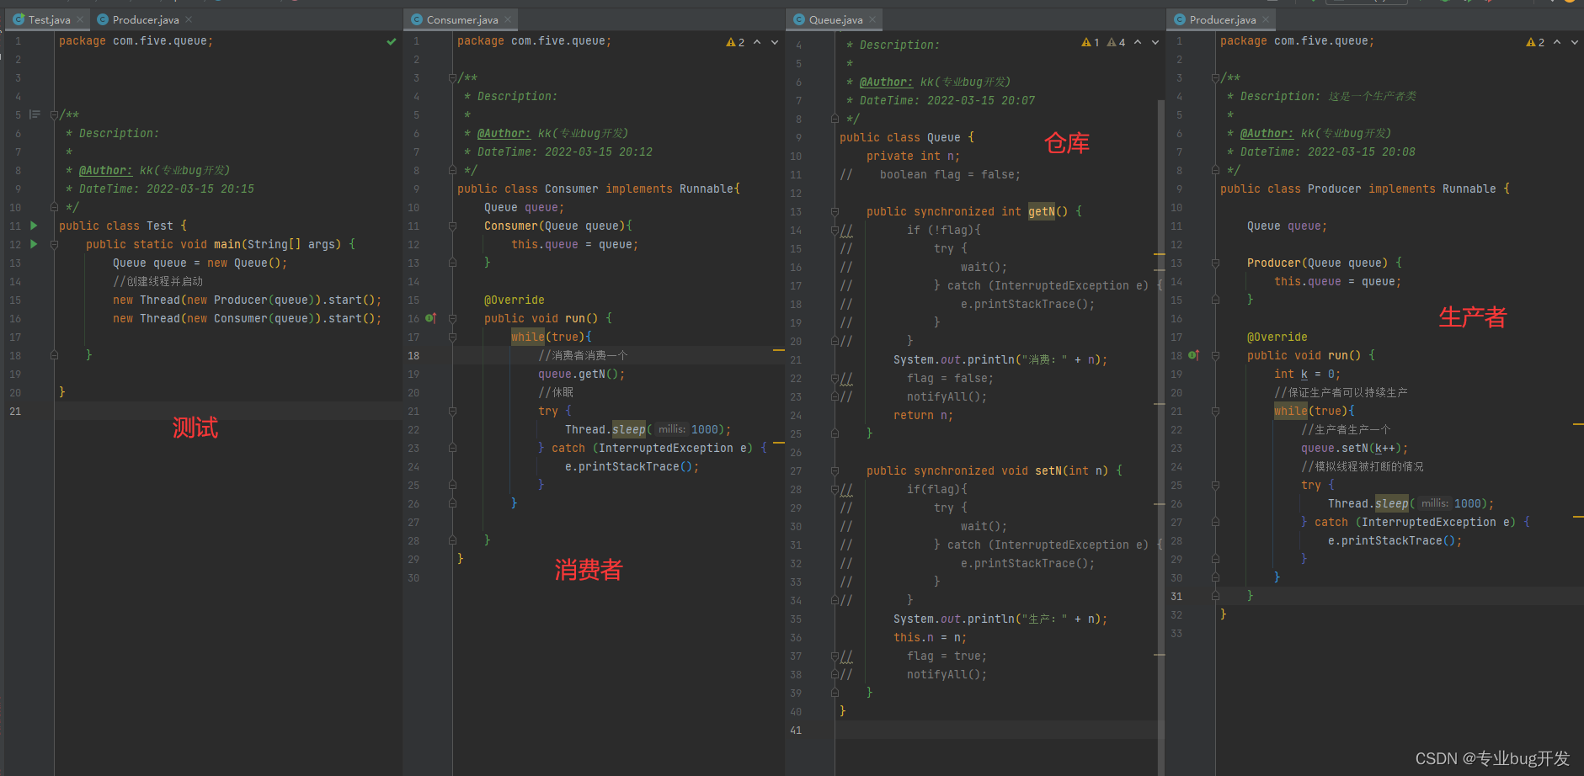Select the Queue.java editor tab
Viewport: 1584px width, 776px height.
[x=835, y=19]
